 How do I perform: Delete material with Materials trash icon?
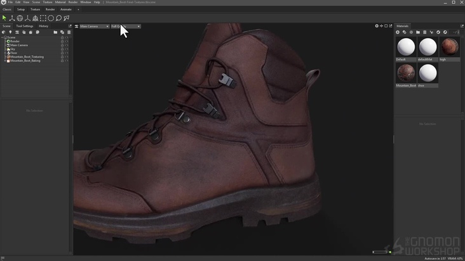[x=425, y=32]
